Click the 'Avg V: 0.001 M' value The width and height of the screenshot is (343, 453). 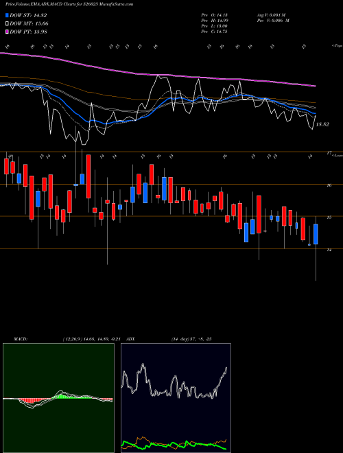tap(272, 14)
